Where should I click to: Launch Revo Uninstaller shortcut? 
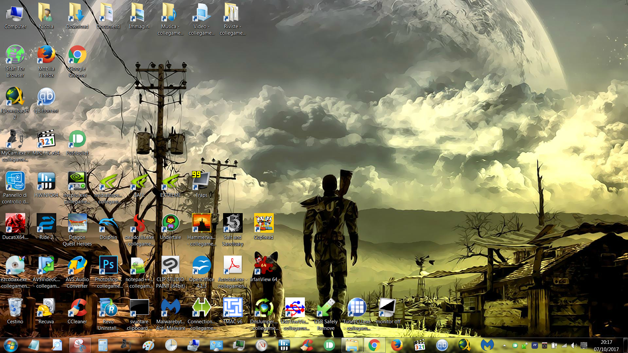coord(108,314)
